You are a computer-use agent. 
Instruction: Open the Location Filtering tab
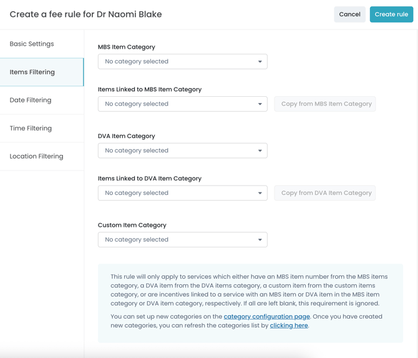click(36, 156)
